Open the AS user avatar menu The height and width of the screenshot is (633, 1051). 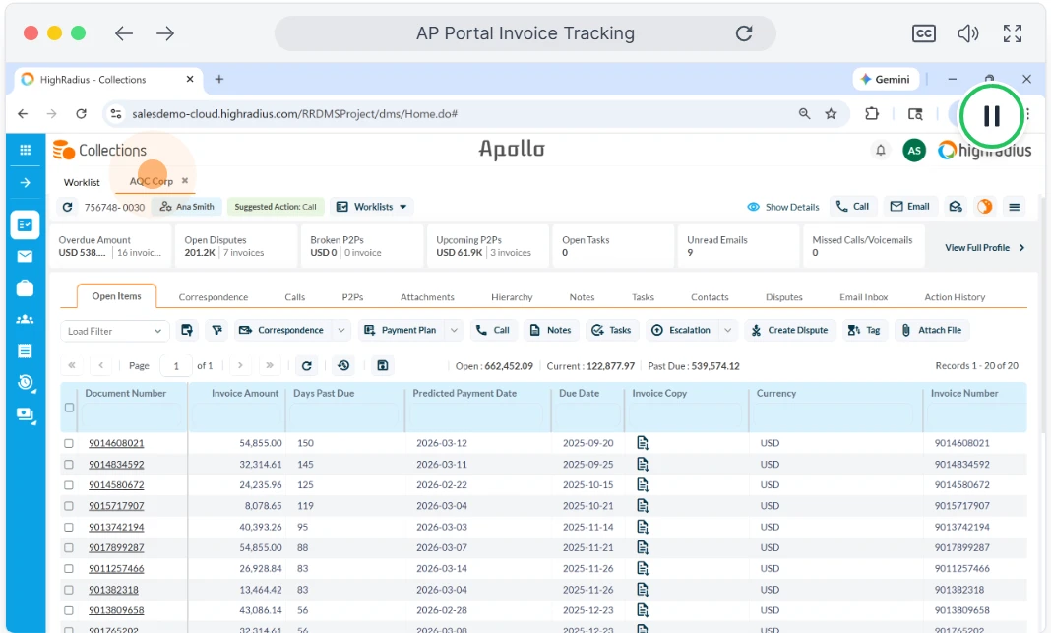pos(914,151)
